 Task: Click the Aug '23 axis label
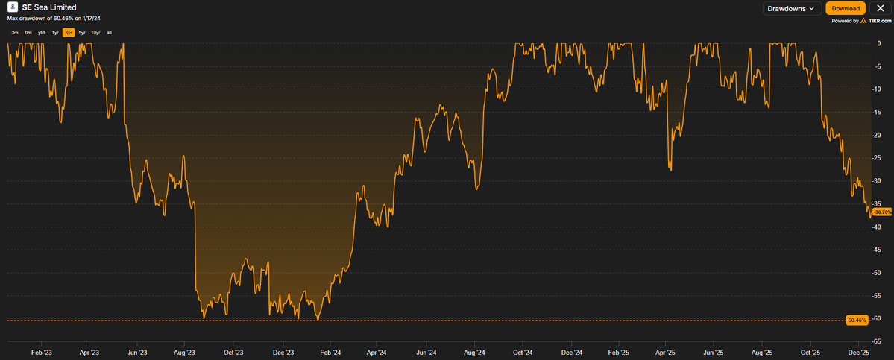[x=186, y=354]
